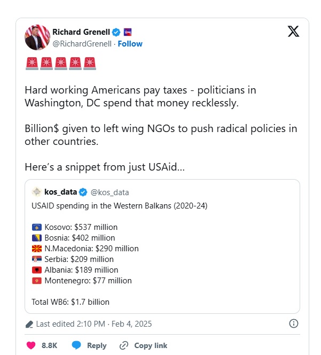
Task: Click the kos_data verified badge
Action: 83,192
